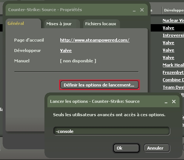Open the Introversion developer link

(x=173, y=35)
